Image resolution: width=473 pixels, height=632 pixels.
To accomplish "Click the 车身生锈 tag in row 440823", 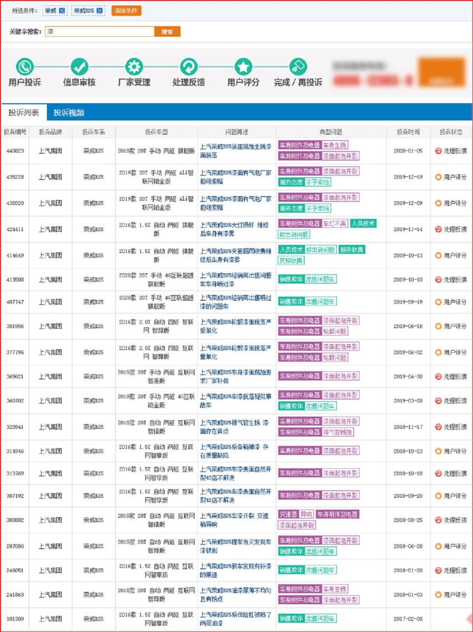I will [335, 145].
